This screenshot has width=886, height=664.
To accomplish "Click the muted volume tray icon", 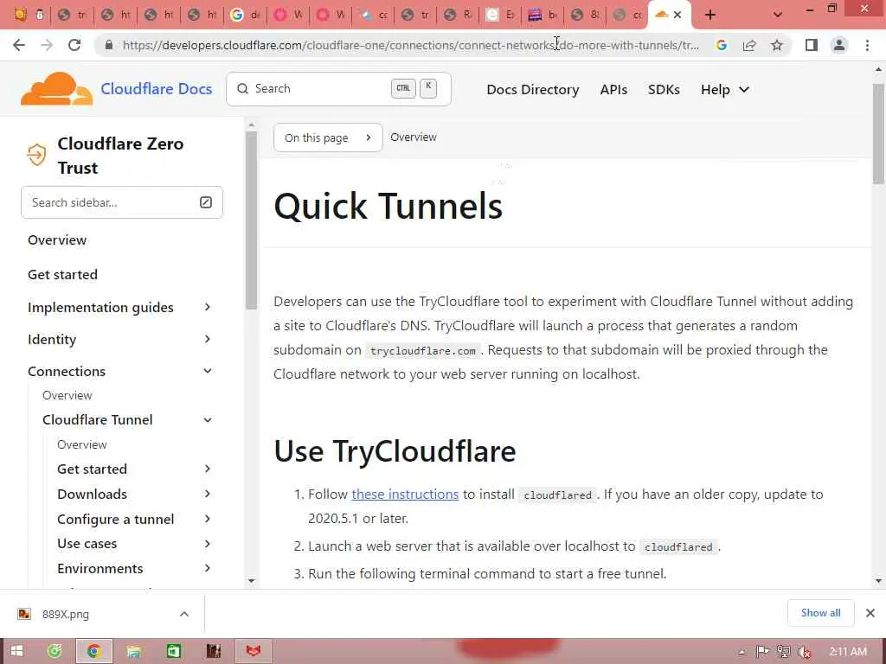I will pyautogui.click(x=804, y=652).
